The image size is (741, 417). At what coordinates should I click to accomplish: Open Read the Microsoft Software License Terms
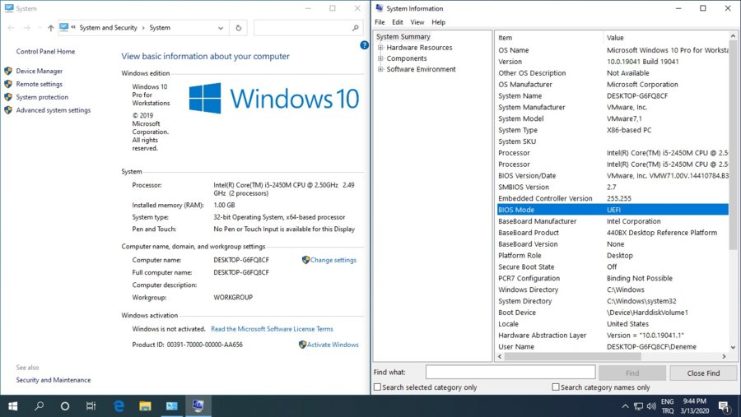pos(272,329)
